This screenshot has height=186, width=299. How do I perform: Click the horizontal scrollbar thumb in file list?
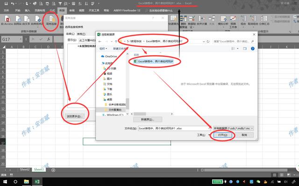tap(140, 114)
